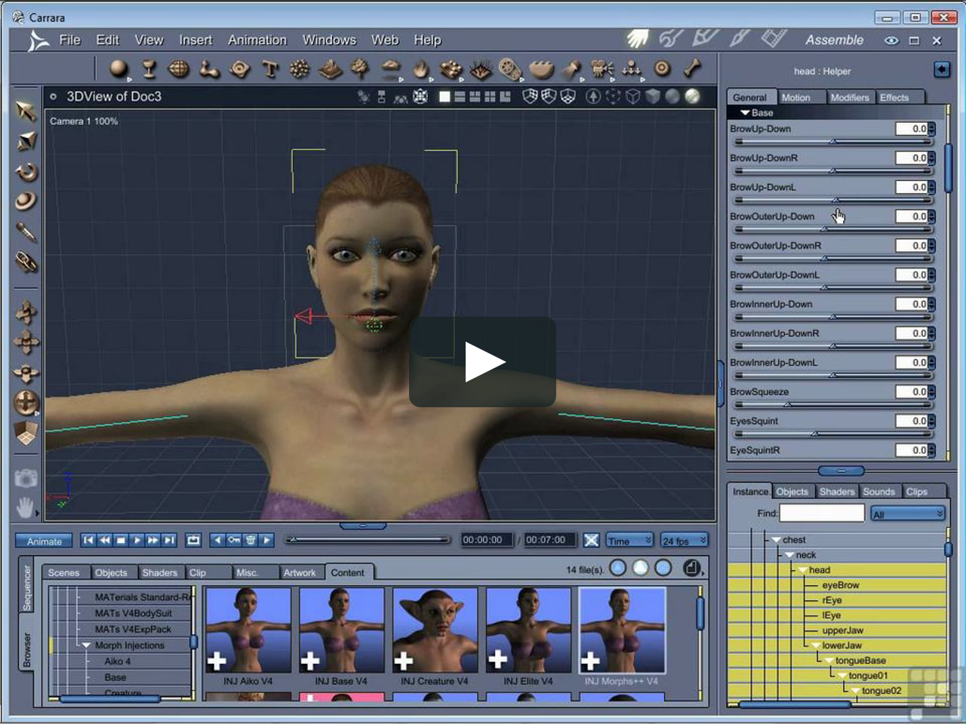Set textured sphere display mode

point(692,97)
